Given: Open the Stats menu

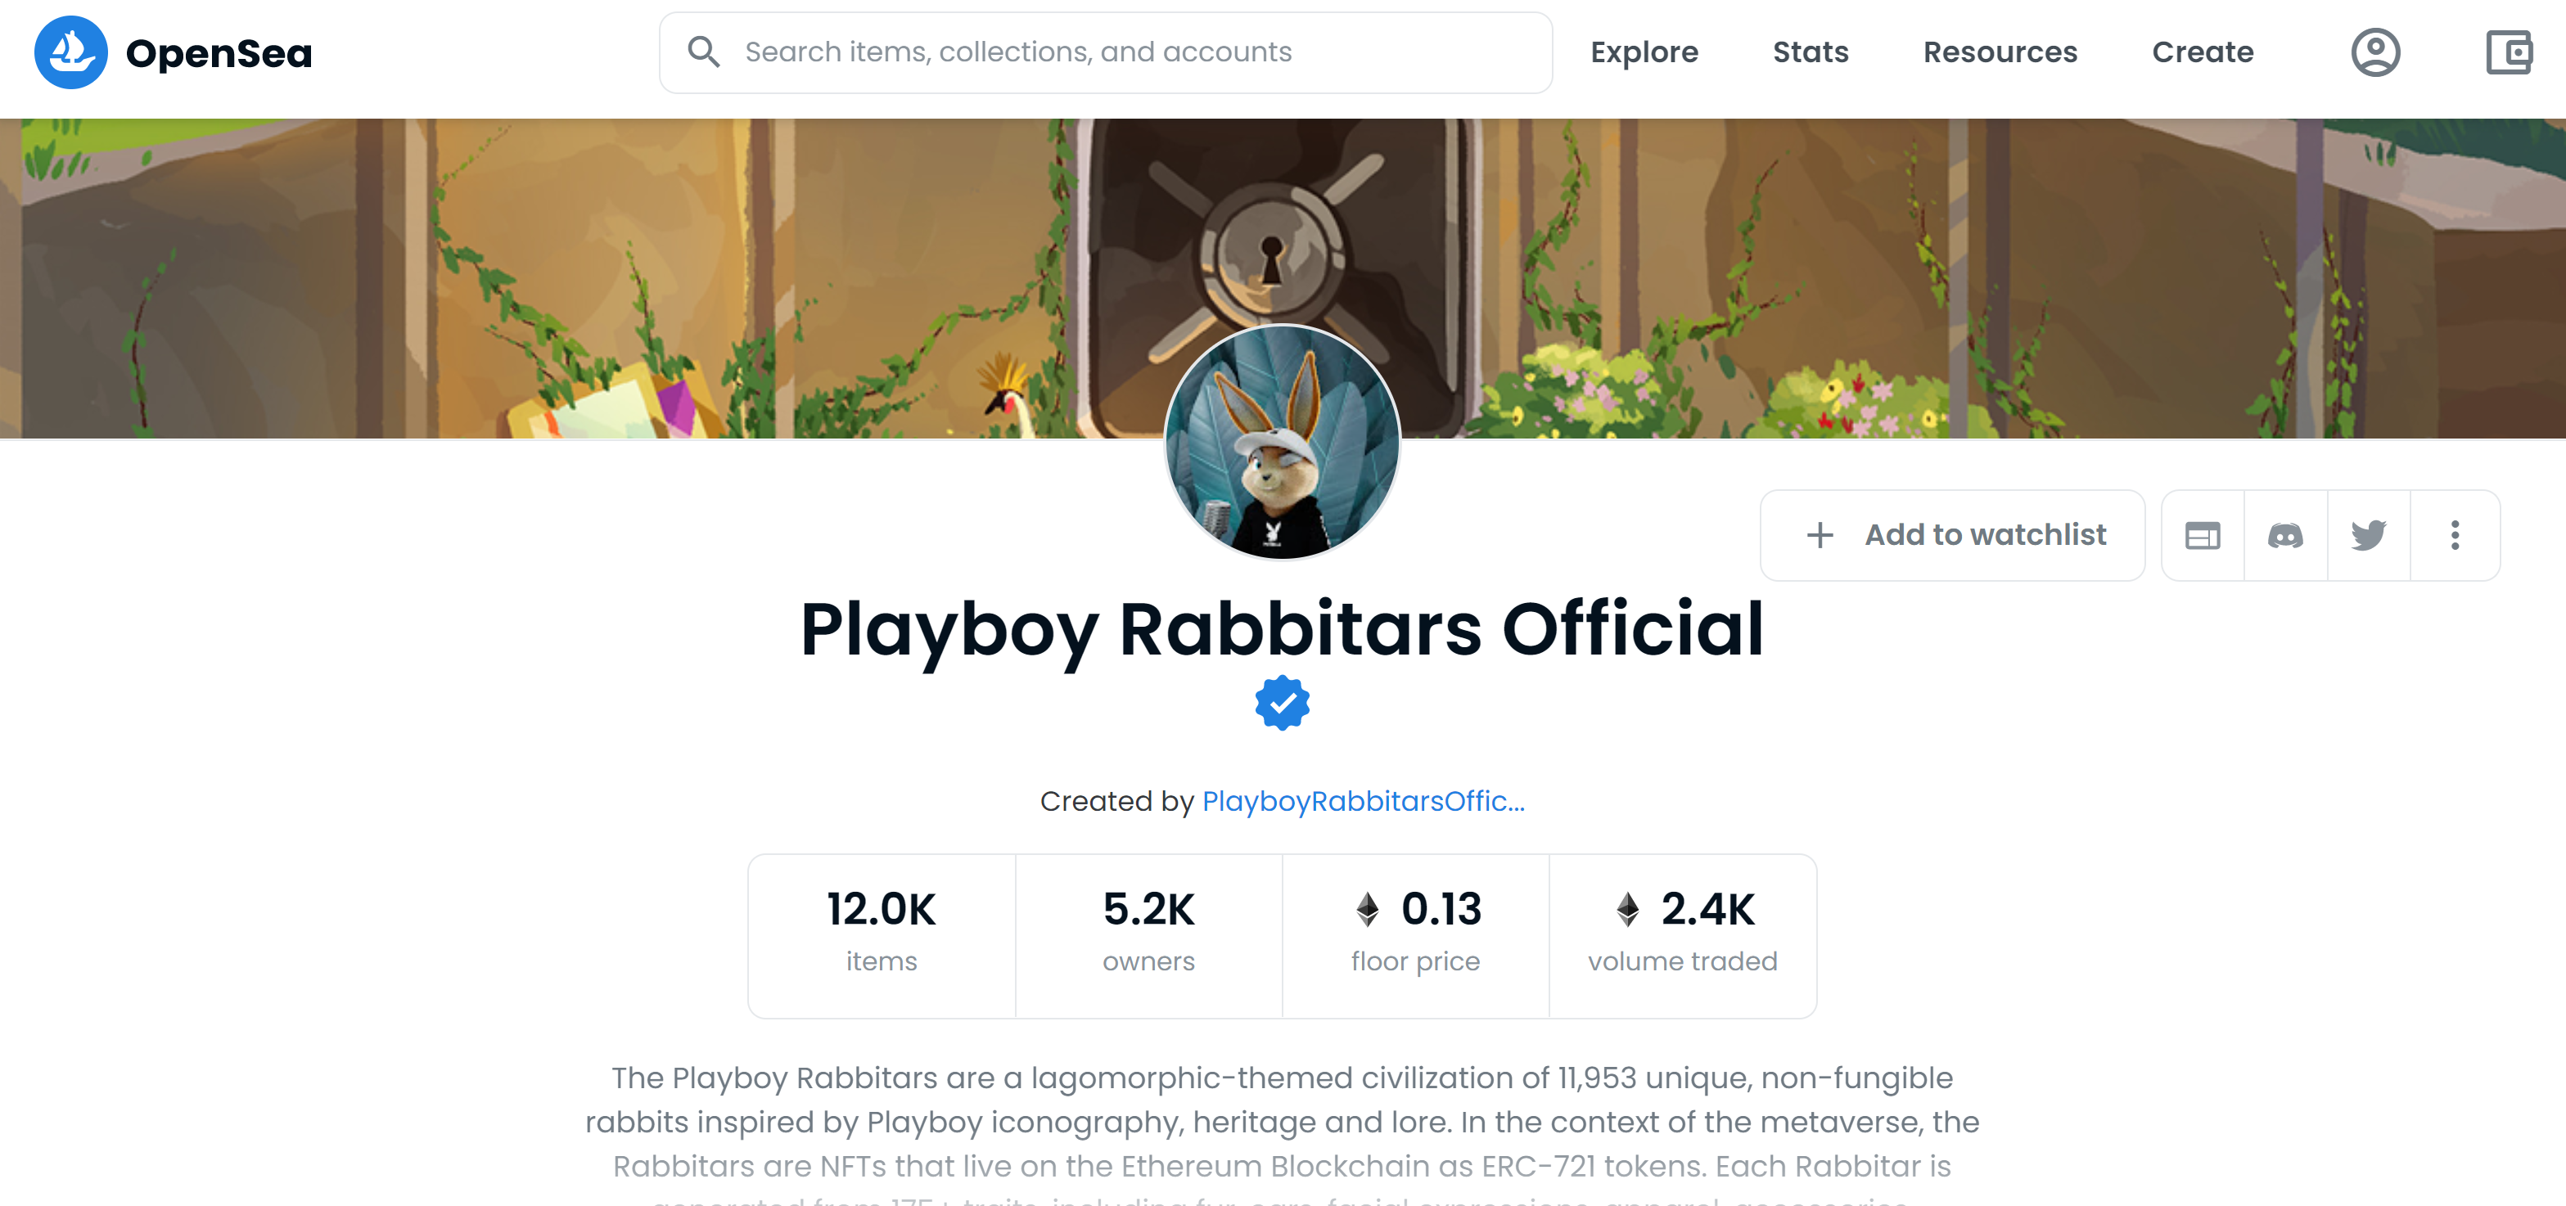Looking at the screenshot, I should 1810,53.
